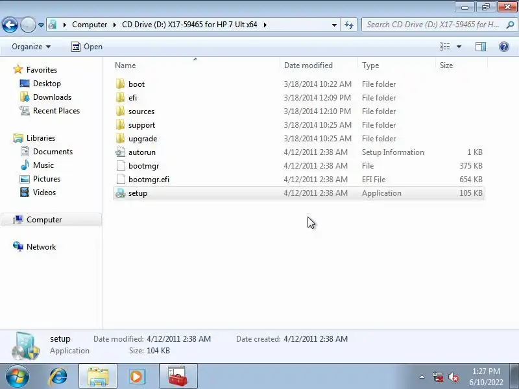Open Desktop in Favorites

47,84
